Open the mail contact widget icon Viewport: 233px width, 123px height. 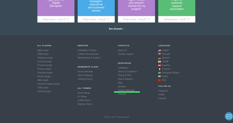(229, 116)
